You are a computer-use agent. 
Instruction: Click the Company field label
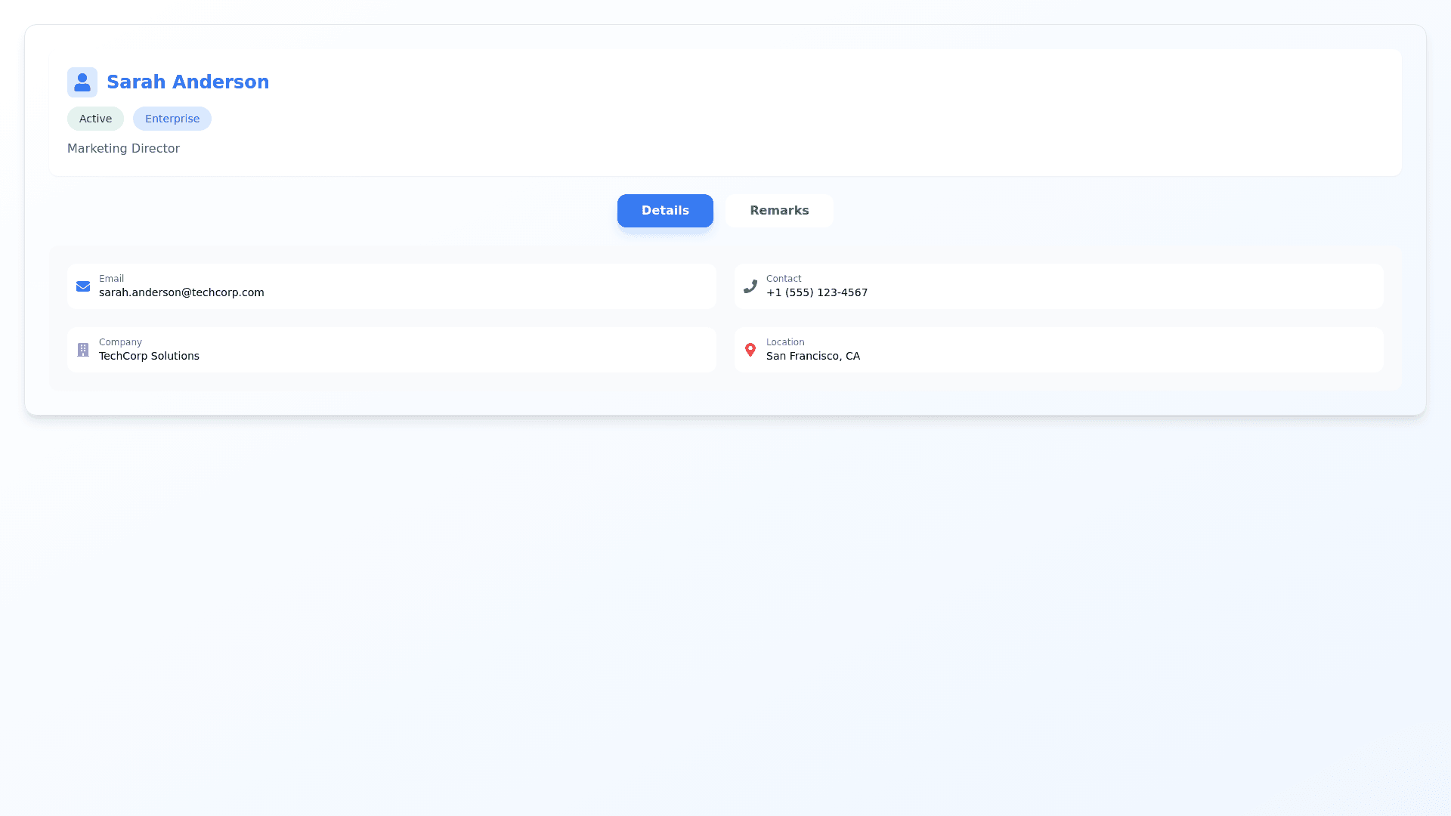[120, 342]
